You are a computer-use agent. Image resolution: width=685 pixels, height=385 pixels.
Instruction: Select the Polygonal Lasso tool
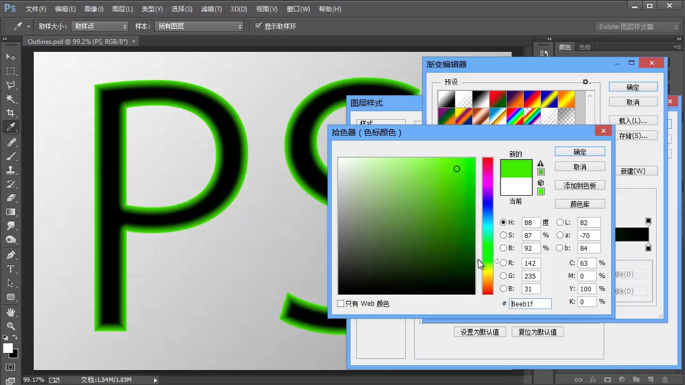(x=11, y=85)
